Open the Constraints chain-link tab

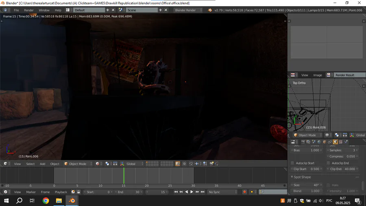click(330, 142)
